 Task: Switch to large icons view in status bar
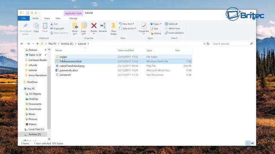pyautogui.click(x=253, y=143)
